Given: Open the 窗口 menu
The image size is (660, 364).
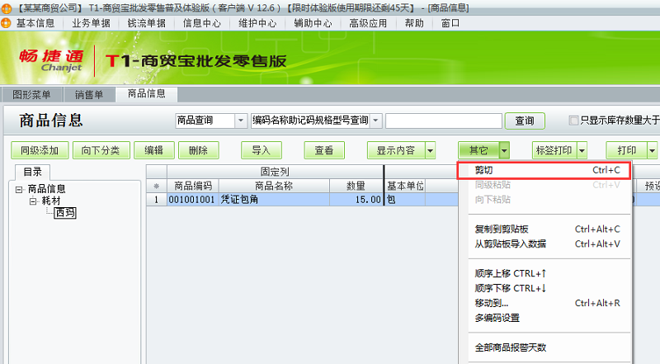Looking at the screenshot, I should [x=450, y=23].
